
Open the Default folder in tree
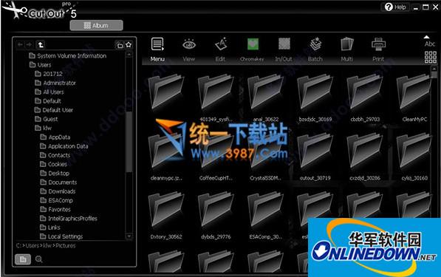click(x=48, y=100)
